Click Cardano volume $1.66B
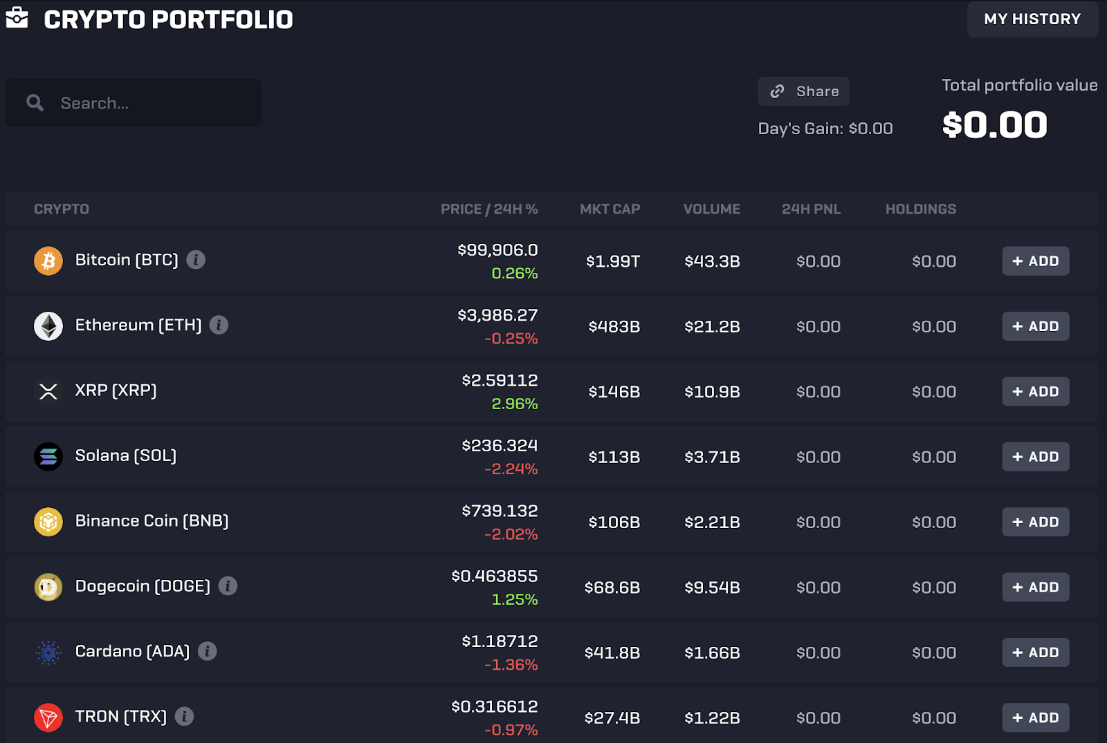1107x743 pixels. coord(712,652)
